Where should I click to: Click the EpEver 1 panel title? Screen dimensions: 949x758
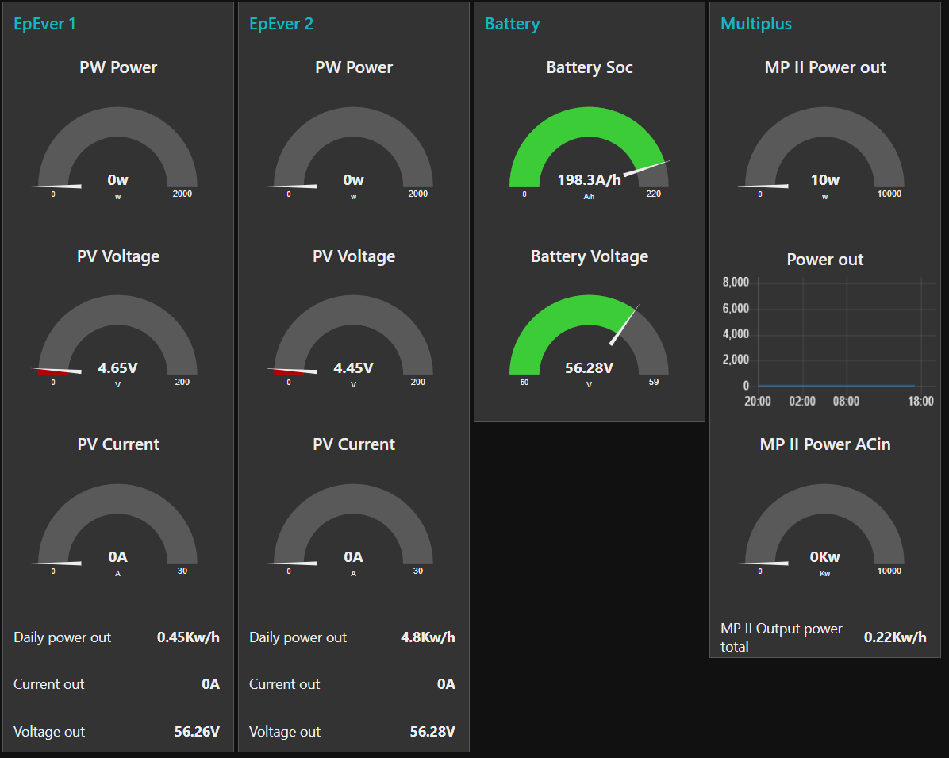coord(44,24)
